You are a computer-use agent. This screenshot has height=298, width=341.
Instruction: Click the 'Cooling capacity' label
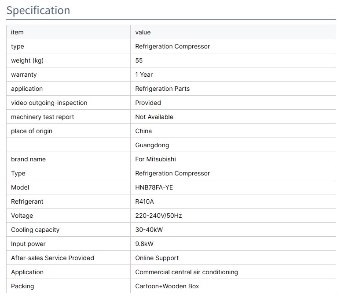[x=35, y=230]
